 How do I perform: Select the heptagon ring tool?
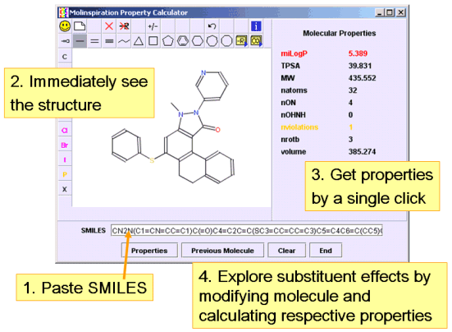click(x=212, y=41)
